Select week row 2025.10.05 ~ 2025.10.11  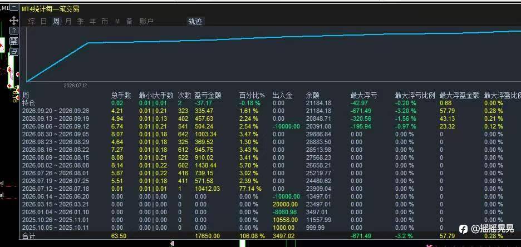pos(56,228)
